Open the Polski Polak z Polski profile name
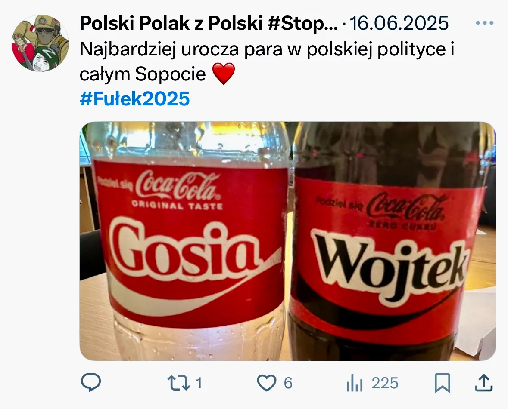The height and width of the screenshot is (409, 508). pos(209,24)
